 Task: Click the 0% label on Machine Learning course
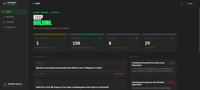pos(123,64)
